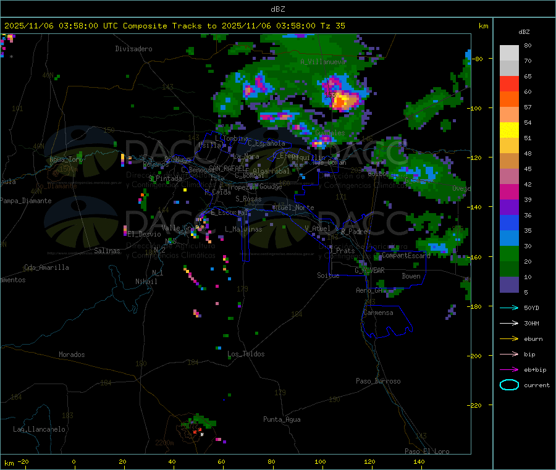The height and width of the screenshot is (470, 556).
Task: Click the 'S_Rosas' location label
Action: 248,199
